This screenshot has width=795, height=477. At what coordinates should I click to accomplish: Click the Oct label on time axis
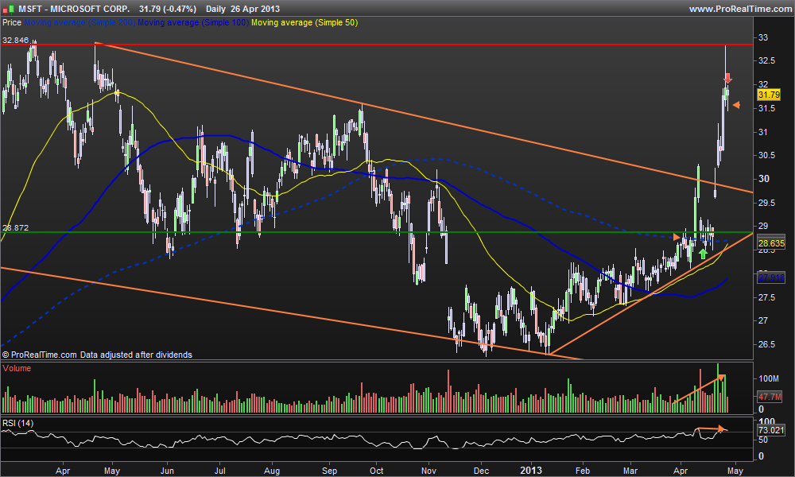(x=376, y=471)
